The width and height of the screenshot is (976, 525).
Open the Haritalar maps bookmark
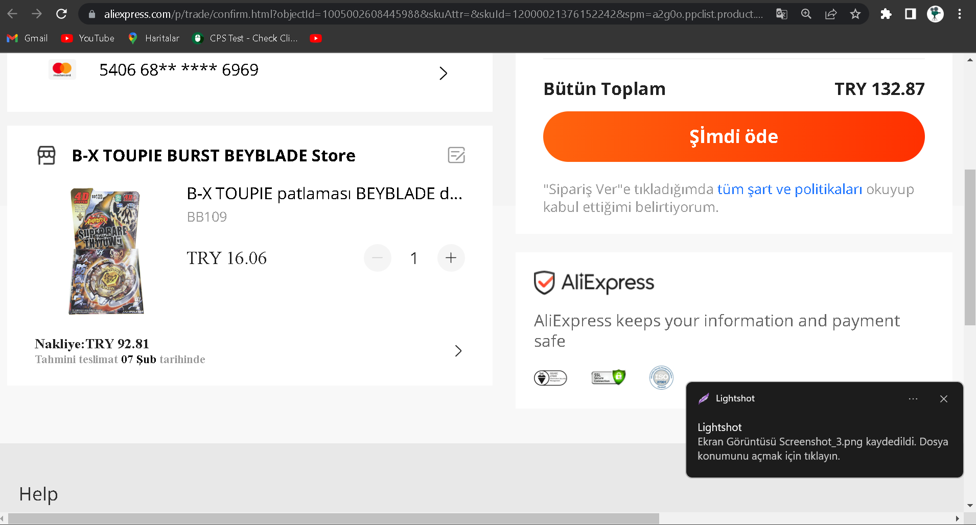coord(153,38)
